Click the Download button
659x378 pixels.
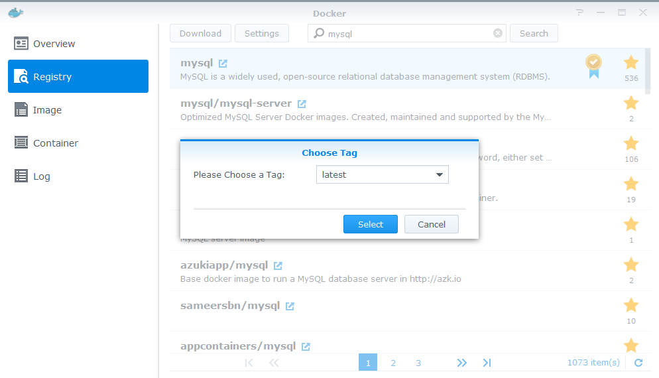200,33
